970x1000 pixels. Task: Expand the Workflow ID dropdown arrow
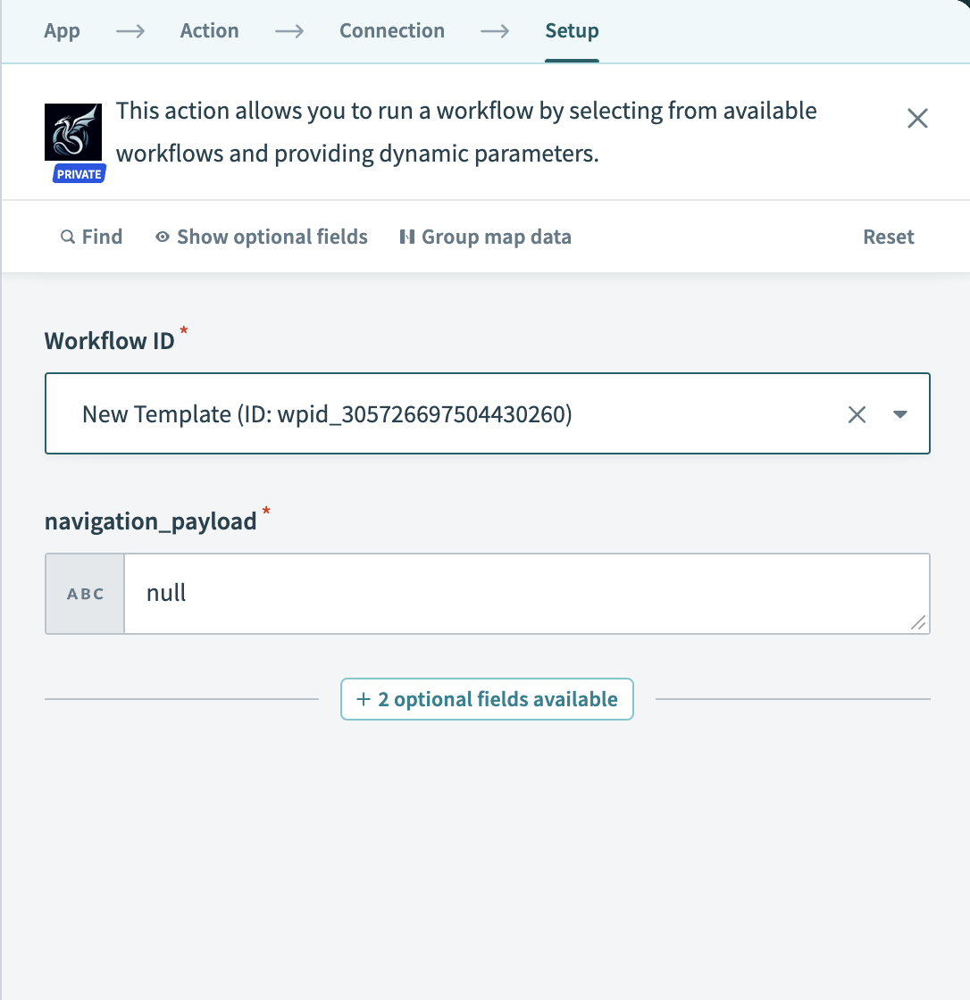900,414
